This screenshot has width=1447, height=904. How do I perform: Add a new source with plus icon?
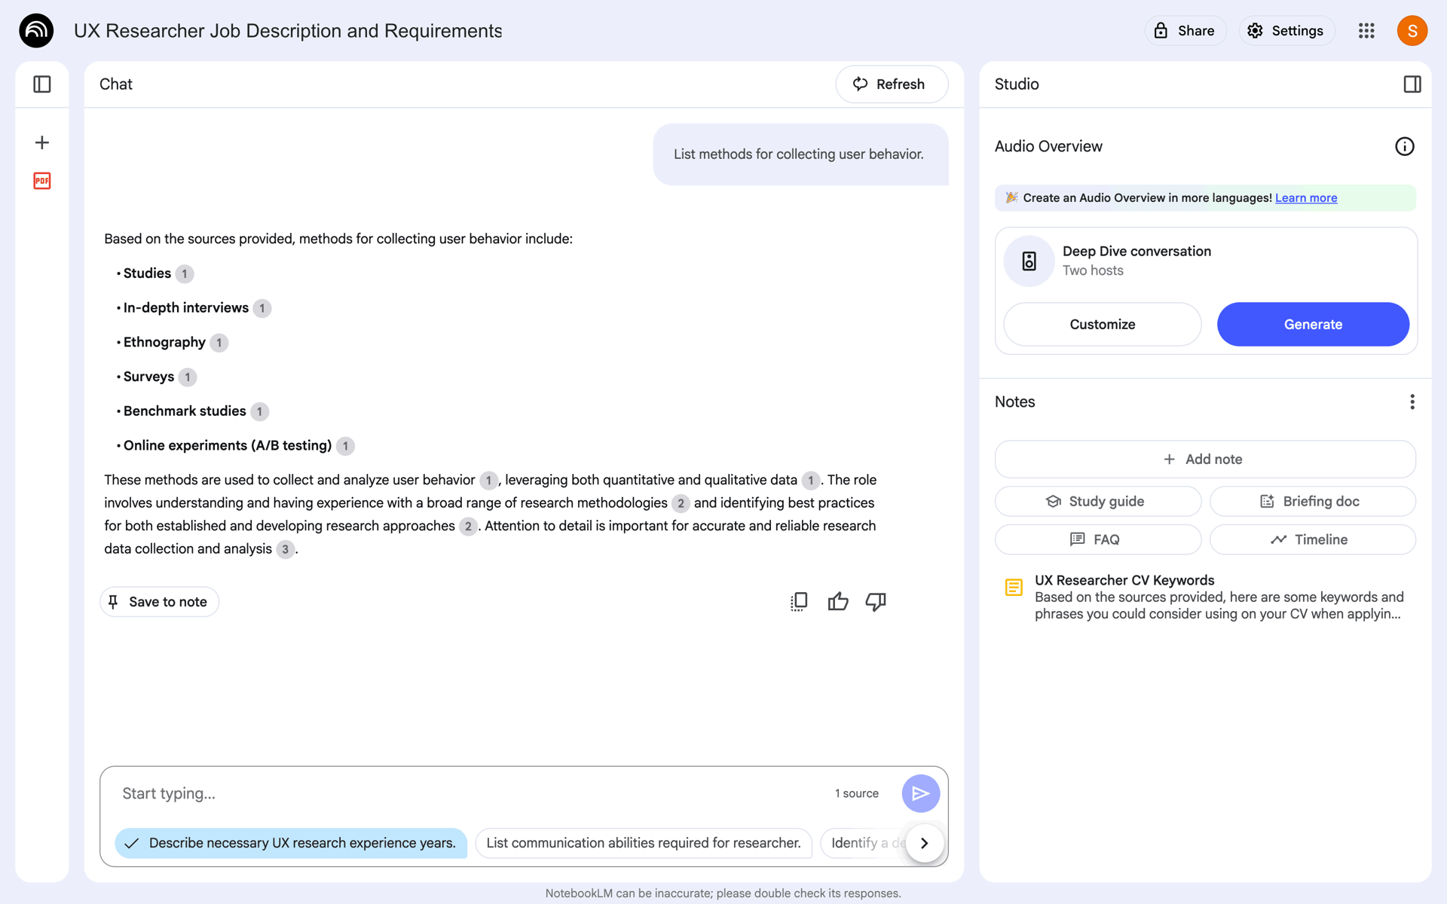click(42, 142)
